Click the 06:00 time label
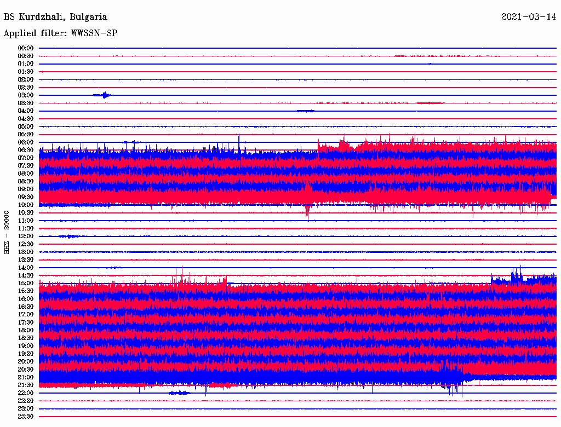 [x=26, y=142]
